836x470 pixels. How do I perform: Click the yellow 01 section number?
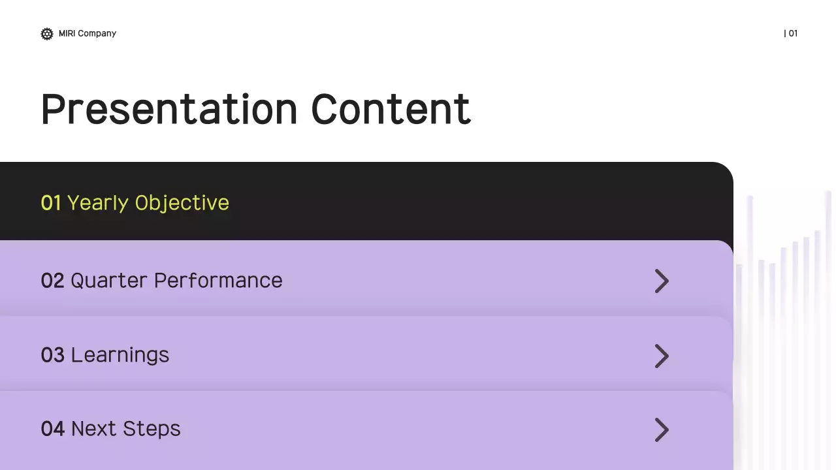51,203
